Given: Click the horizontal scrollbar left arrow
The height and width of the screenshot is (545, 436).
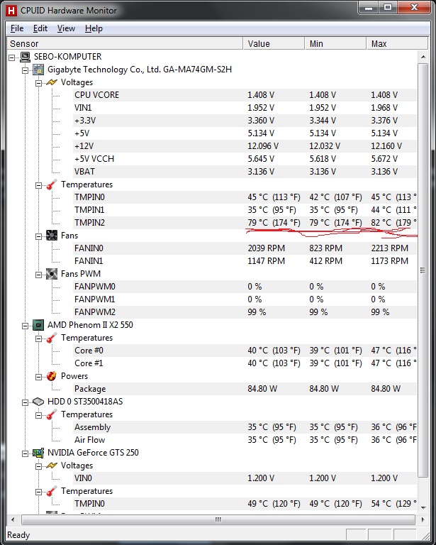Looking at the screenshot, I should (x=13, y=520).
